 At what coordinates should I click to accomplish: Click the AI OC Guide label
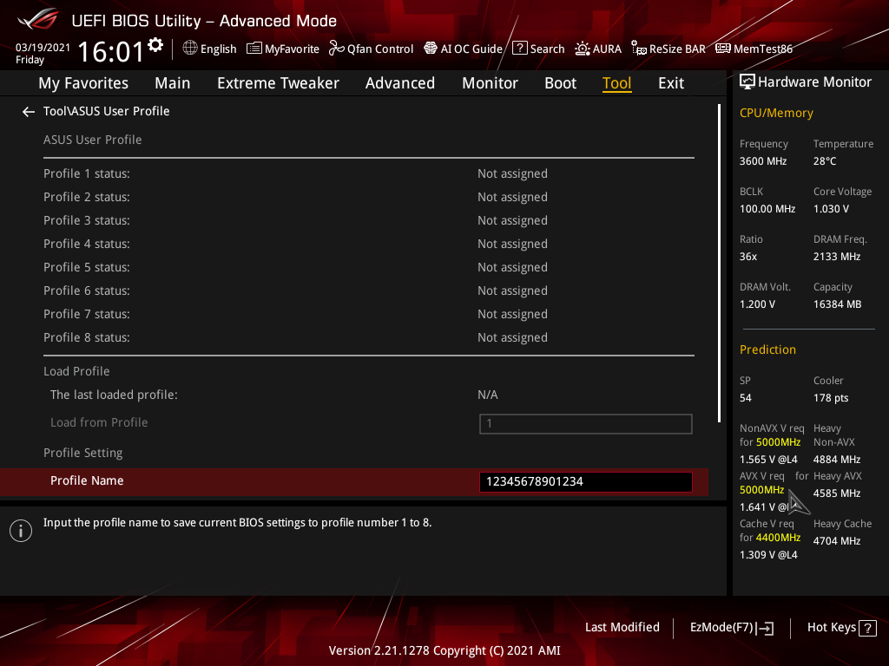click(x=471, y=49)
